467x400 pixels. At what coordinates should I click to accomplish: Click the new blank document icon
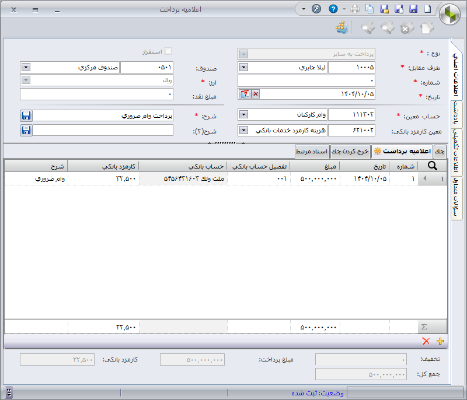427,9
